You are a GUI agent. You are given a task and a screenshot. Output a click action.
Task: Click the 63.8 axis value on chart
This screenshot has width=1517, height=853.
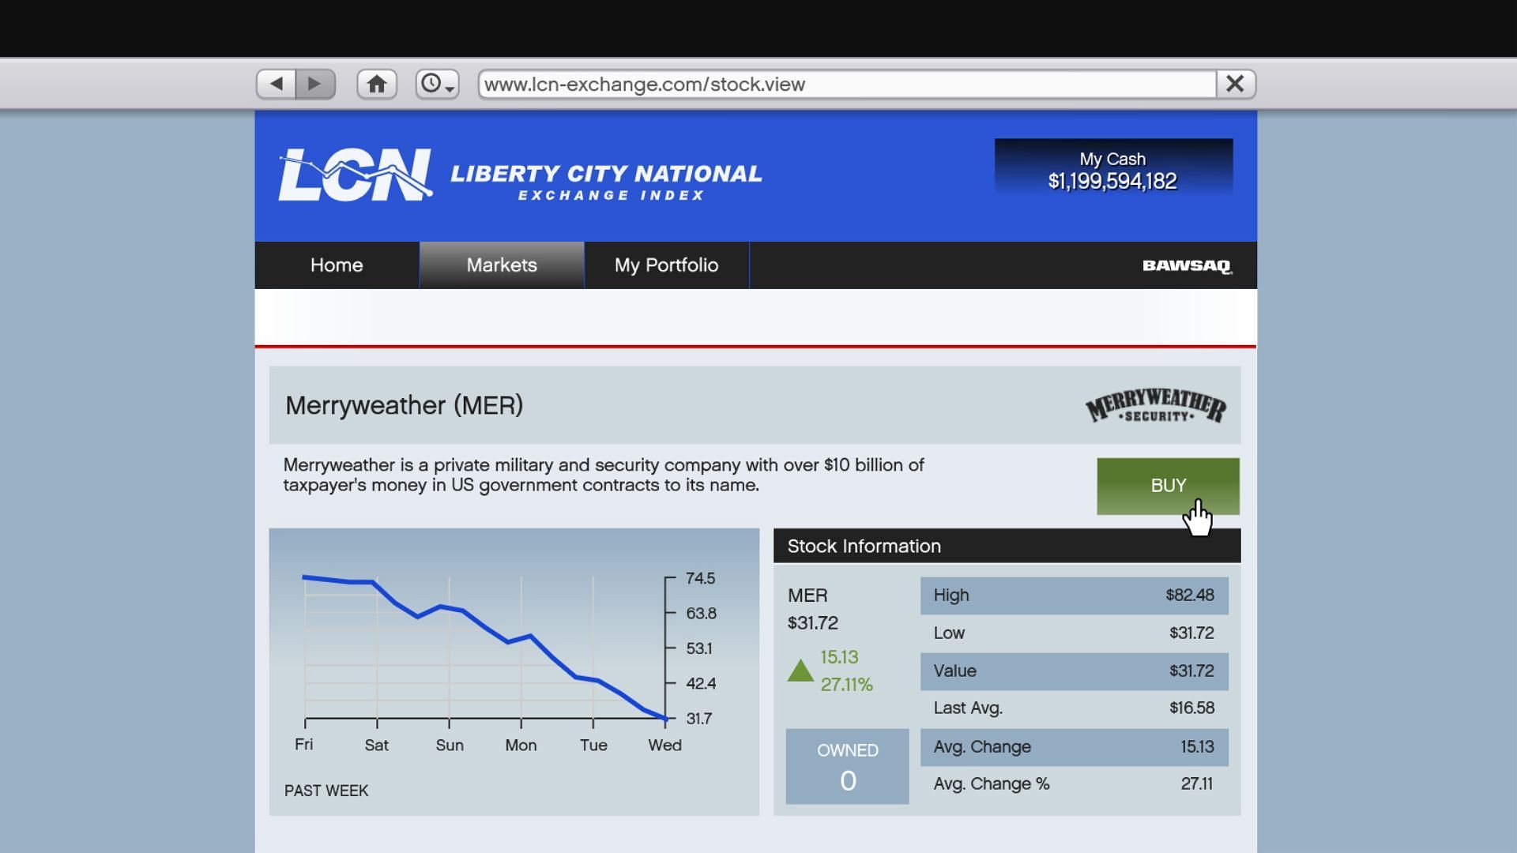701,614
